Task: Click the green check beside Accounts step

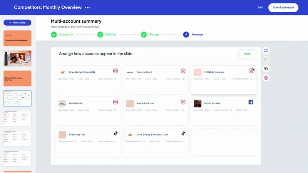Action: click(x=54, y=35)
